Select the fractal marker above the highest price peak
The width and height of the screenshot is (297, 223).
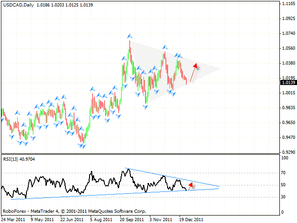(129, 36)
